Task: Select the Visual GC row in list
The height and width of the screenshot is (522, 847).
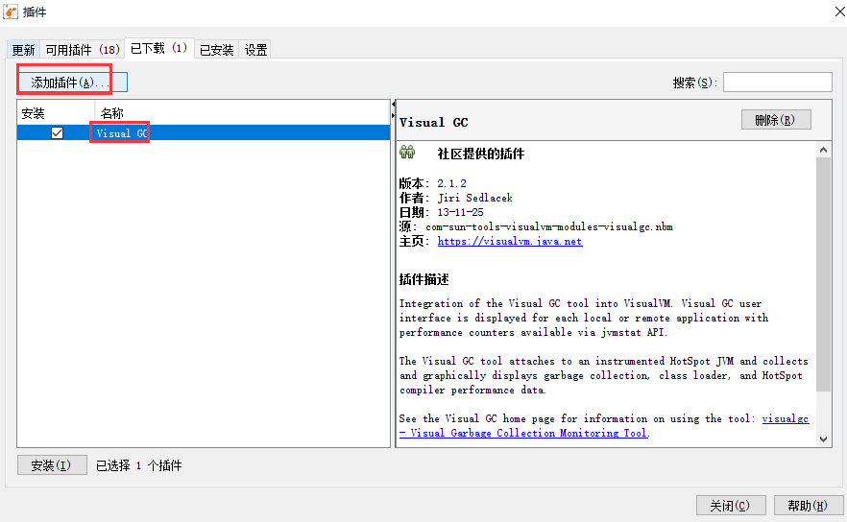Action: pos(204,132)
